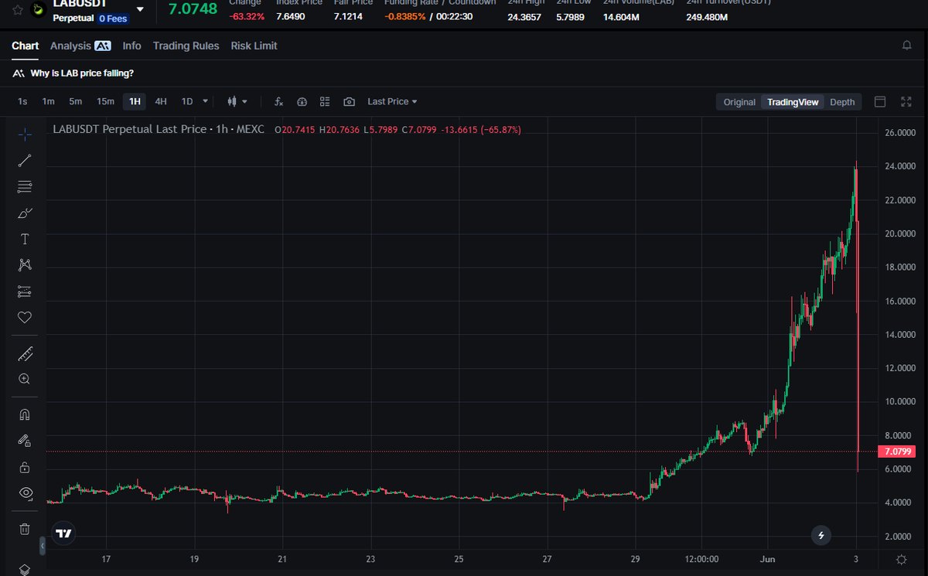Click the TradingView logo on chart
Image resolution: width=928 pixels, height=576 pixels.
64,533
